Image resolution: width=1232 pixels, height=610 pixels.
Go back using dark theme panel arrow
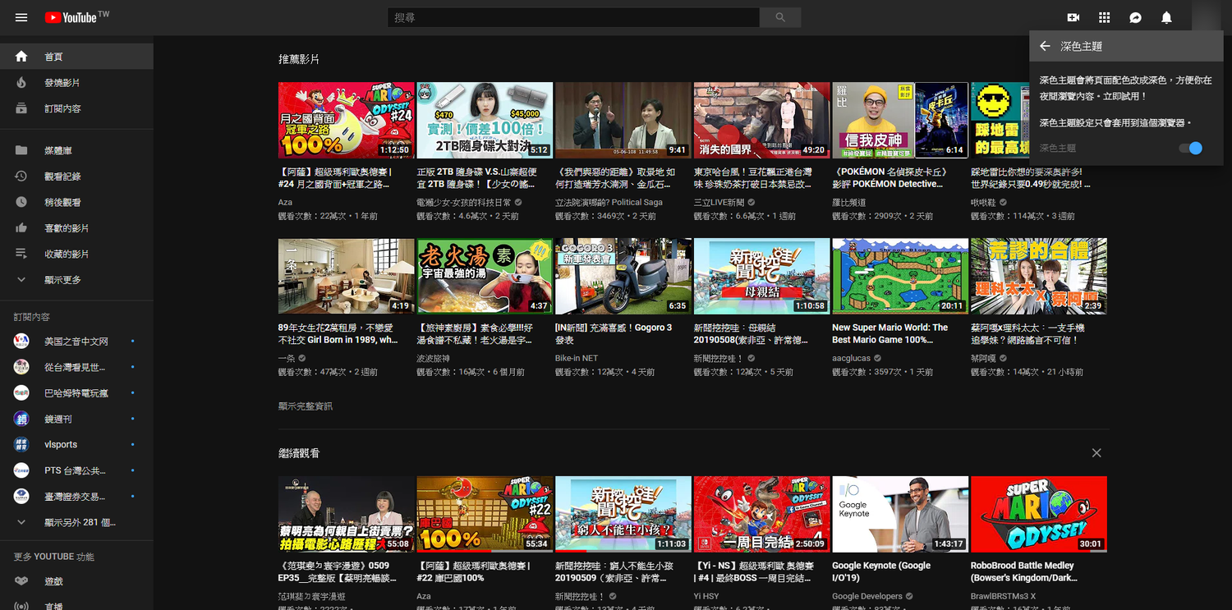click(1045, 47)
